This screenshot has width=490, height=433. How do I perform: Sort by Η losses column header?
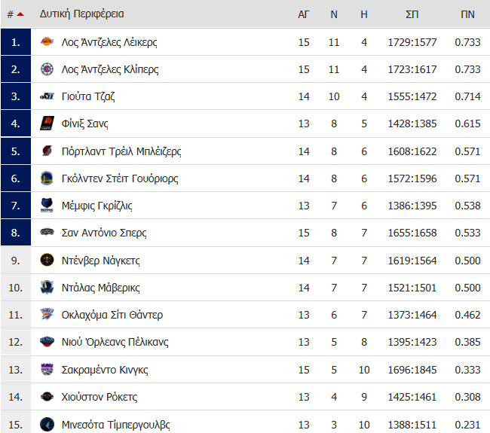click(364, 14)
